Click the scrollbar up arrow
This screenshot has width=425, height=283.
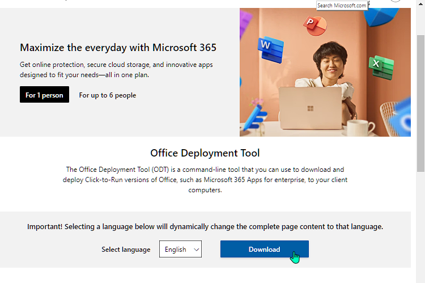click(420, 3)
